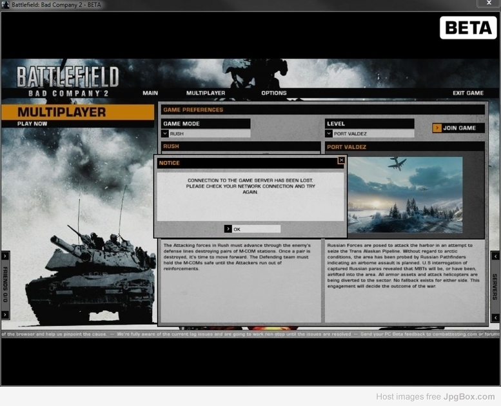The image size is (501, 406).
Task: Click the Port Valdez level description text
Action: point(403,266)
